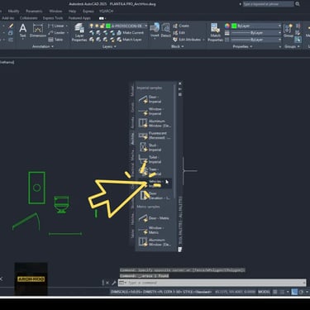Click the command line input field
The width and height of the screenshot is (310, 310).
pos(212,283)
